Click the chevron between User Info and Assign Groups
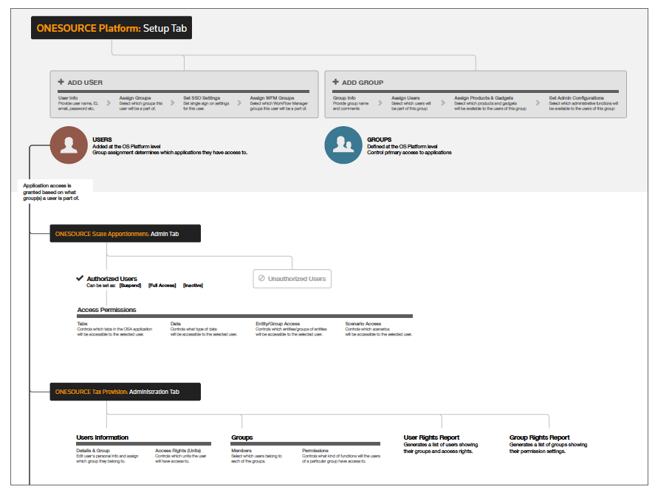The height and width of the screenshot is (495, 655). tap(109, 103)
